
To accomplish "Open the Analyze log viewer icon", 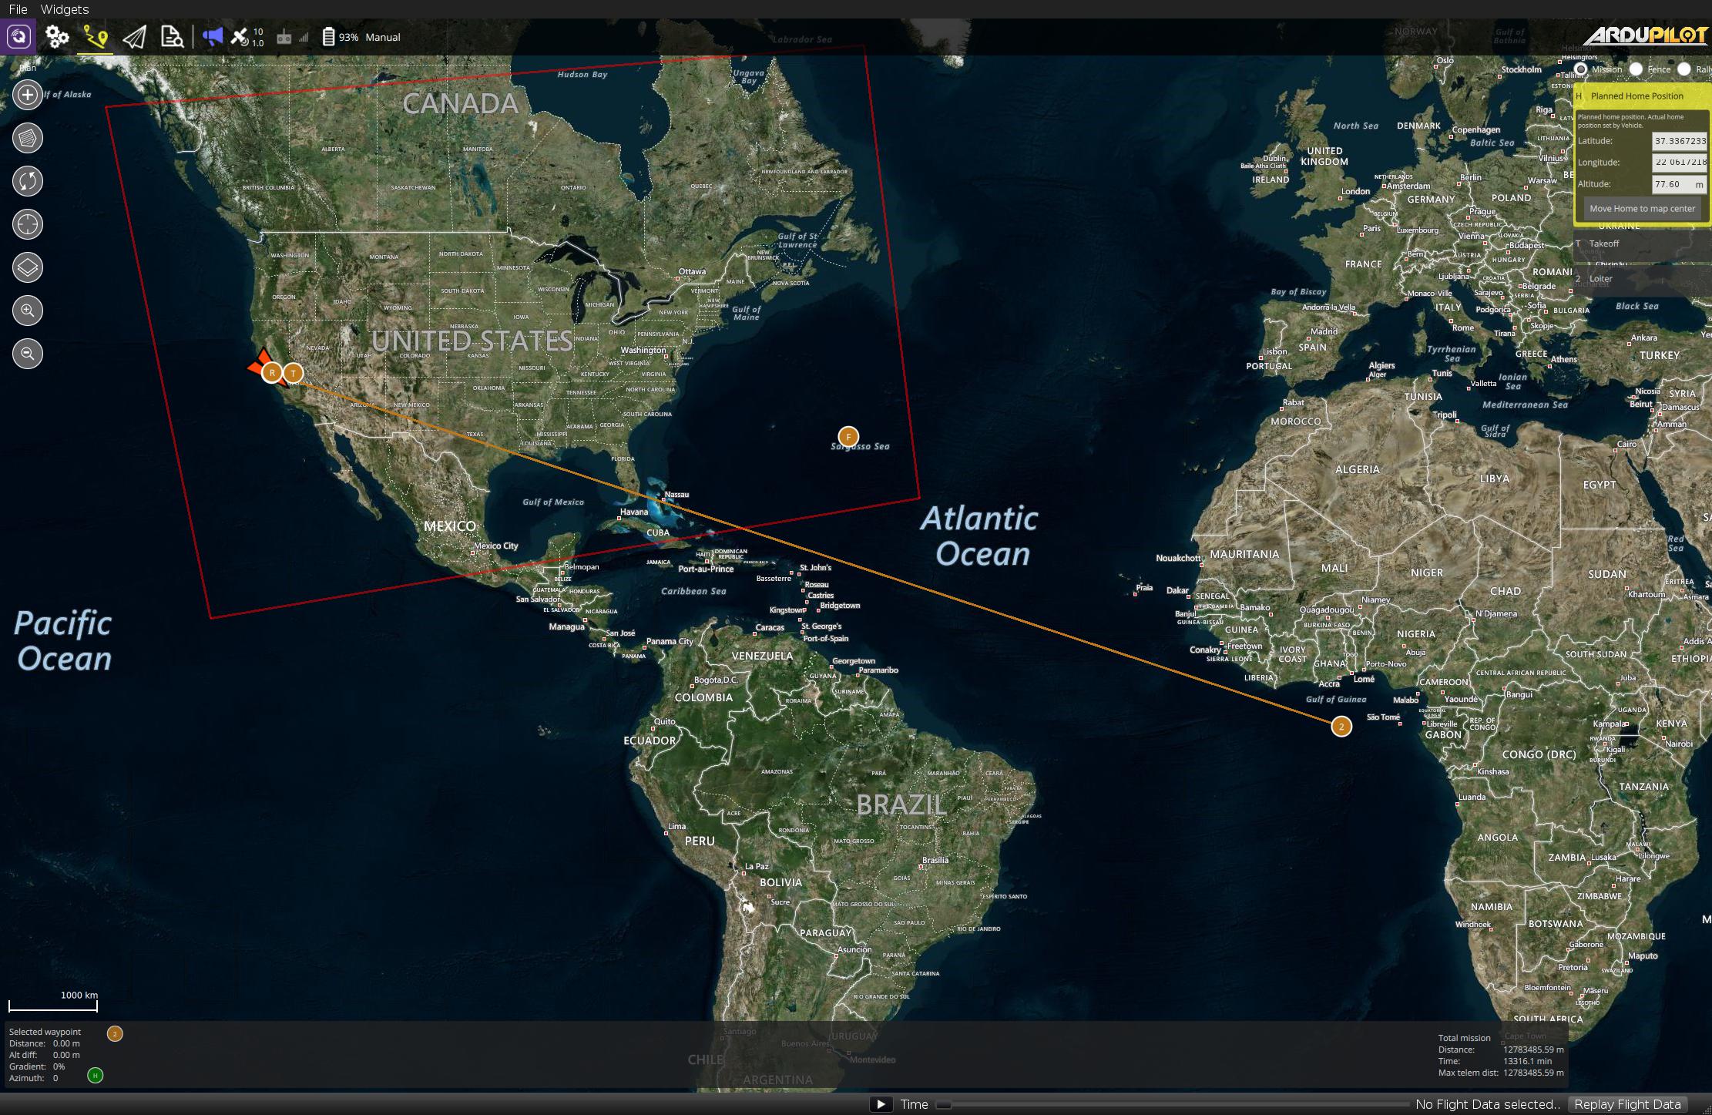I will (x=172, y=36).
